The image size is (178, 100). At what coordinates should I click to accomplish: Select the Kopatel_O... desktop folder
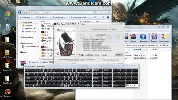click(8, 80)
